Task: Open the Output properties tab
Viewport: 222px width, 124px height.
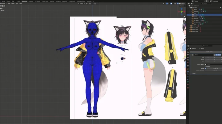Action: [x=188, y=55]
